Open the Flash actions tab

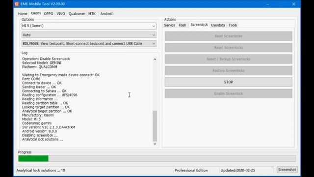pos(183,25)
